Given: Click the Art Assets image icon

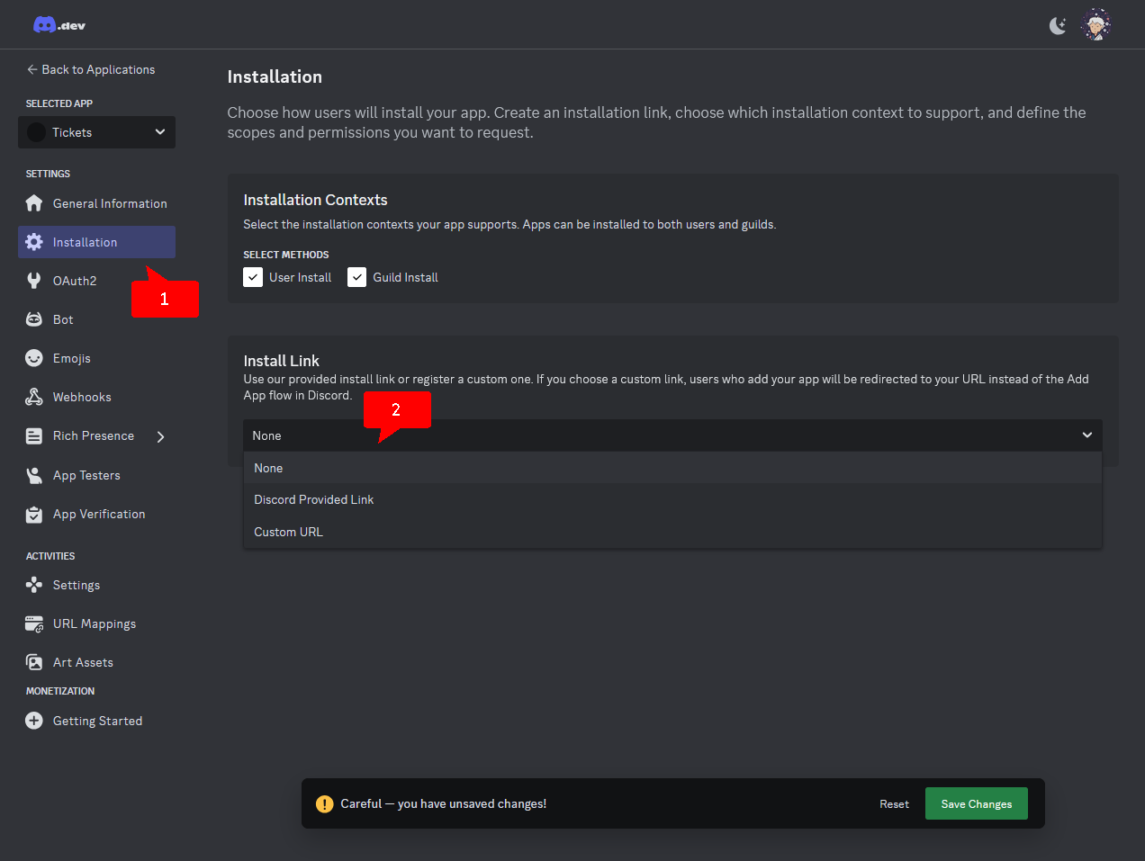Looking at the screenshot, I should pos(34,662).
